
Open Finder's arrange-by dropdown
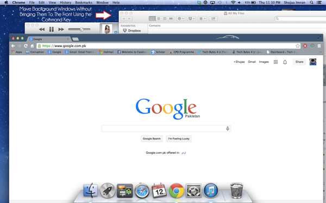click(202, 18)
